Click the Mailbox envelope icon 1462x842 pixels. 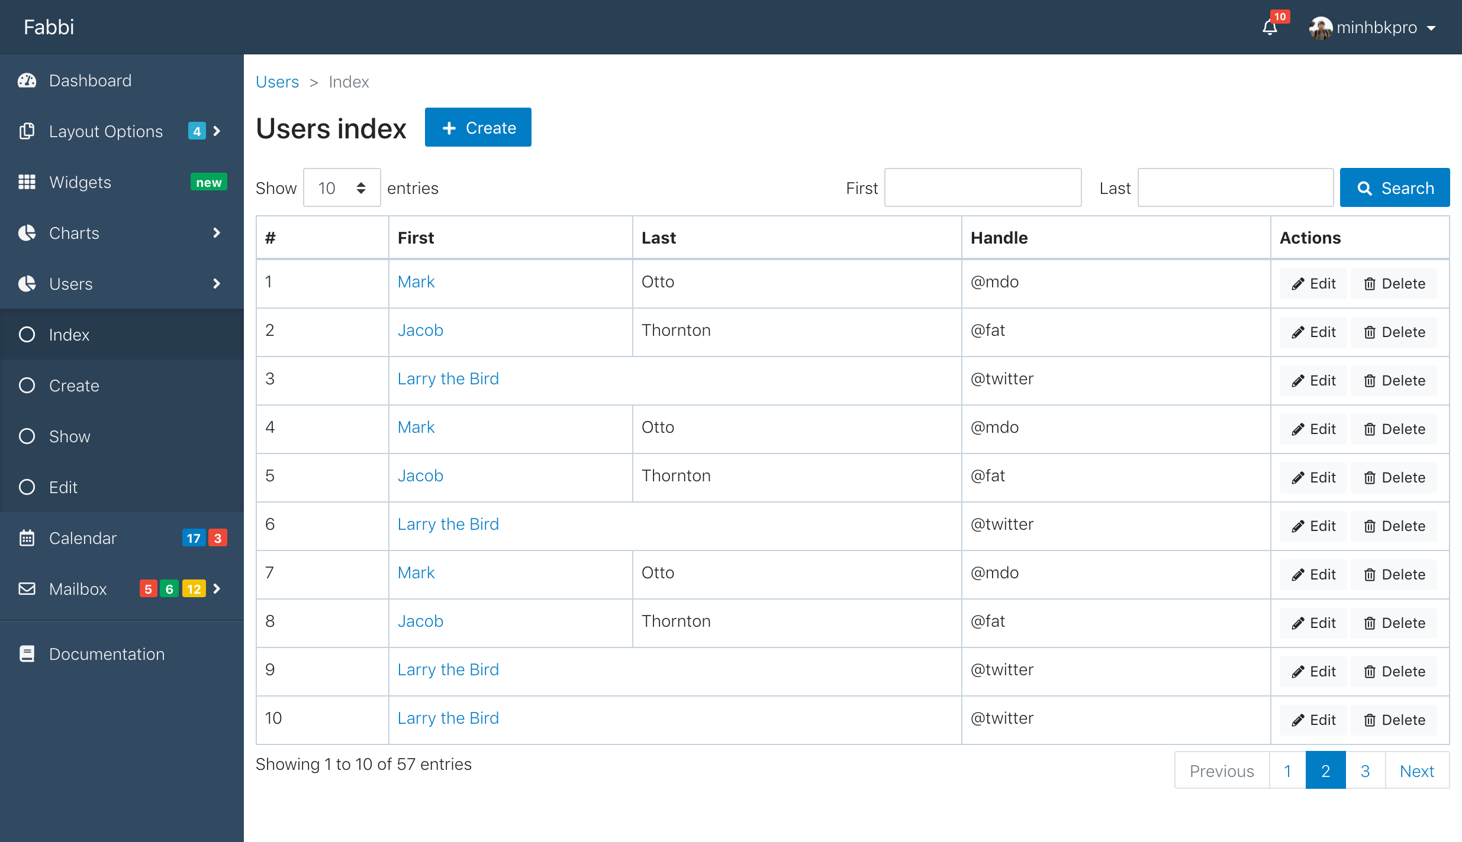point(27,589)
